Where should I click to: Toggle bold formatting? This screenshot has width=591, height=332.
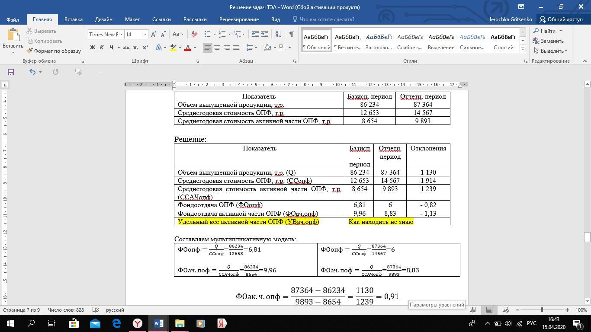(x=92, y=48)
